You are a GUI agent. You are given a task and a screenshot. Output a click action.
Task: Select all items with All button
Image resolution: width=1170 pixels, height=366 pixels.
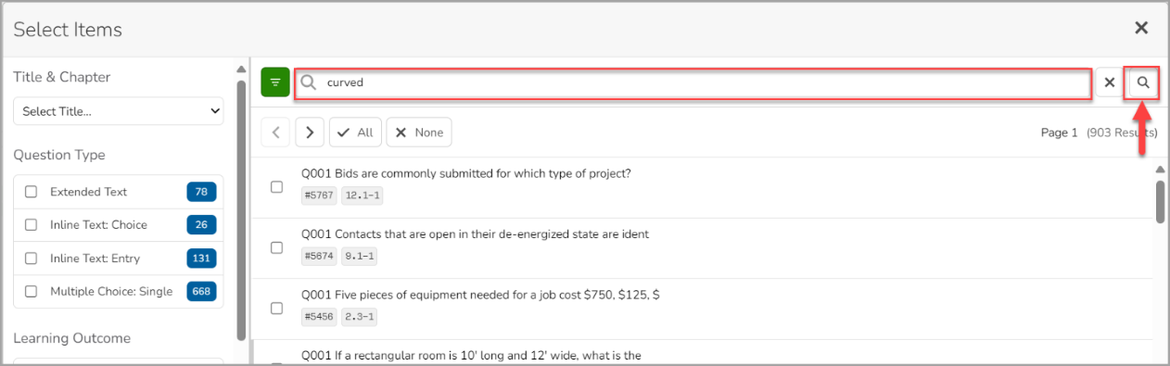tap(355, 133)
